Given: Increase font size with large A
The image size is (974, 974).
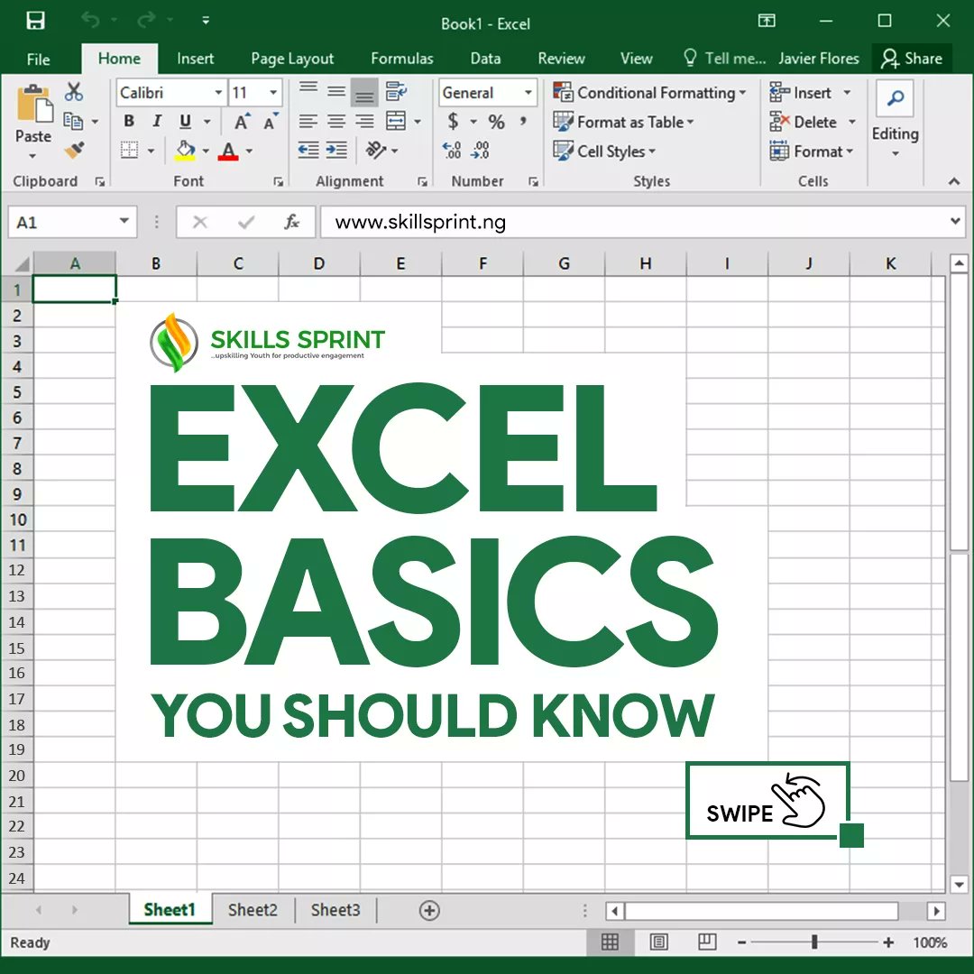Looking at the screenshot, I should pyautogui.click(x=242, y=122).
